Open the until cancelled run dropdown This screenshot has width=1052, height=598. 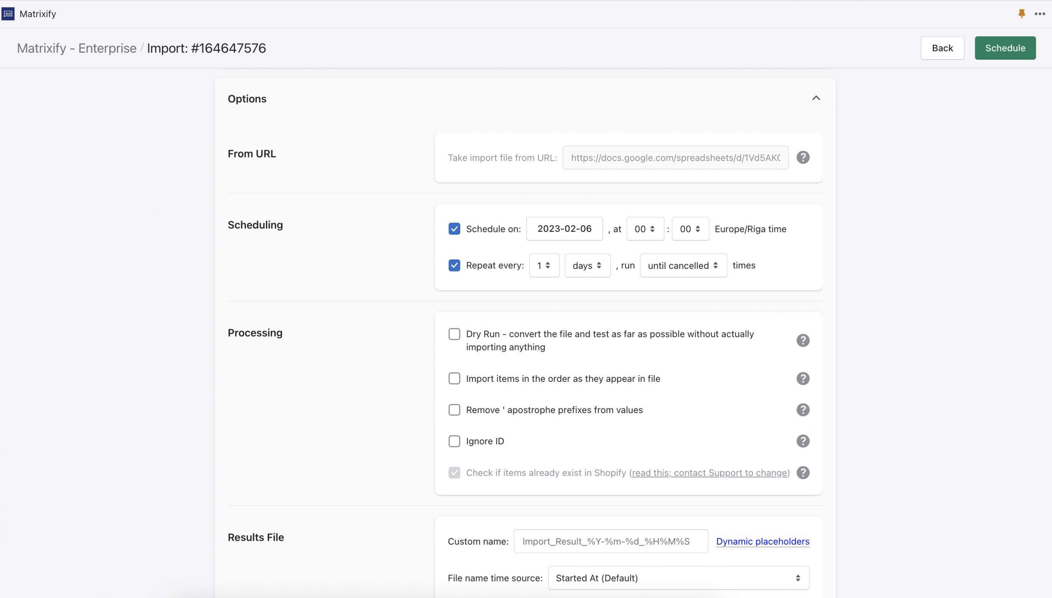(683, 266)
